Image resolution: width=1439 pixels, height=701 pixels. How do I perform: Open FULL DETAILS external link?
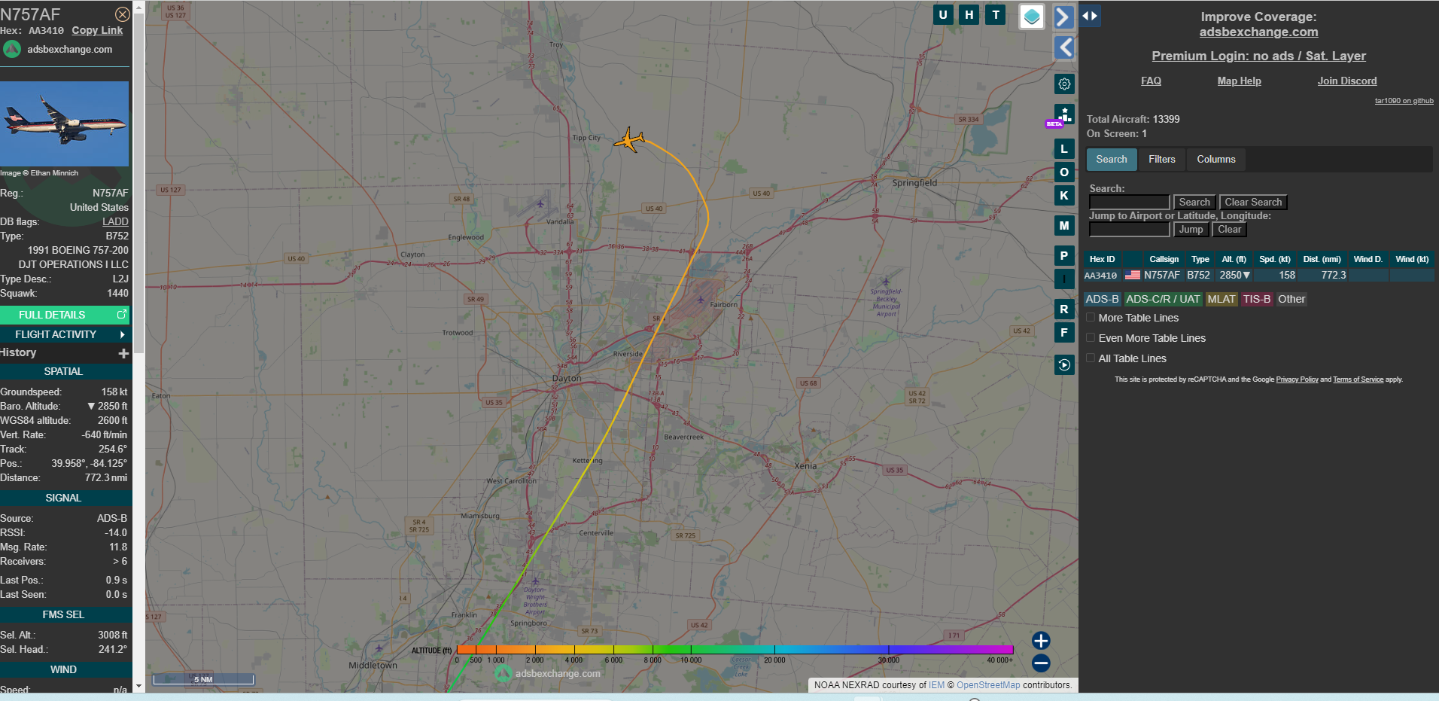pos(65,315)
